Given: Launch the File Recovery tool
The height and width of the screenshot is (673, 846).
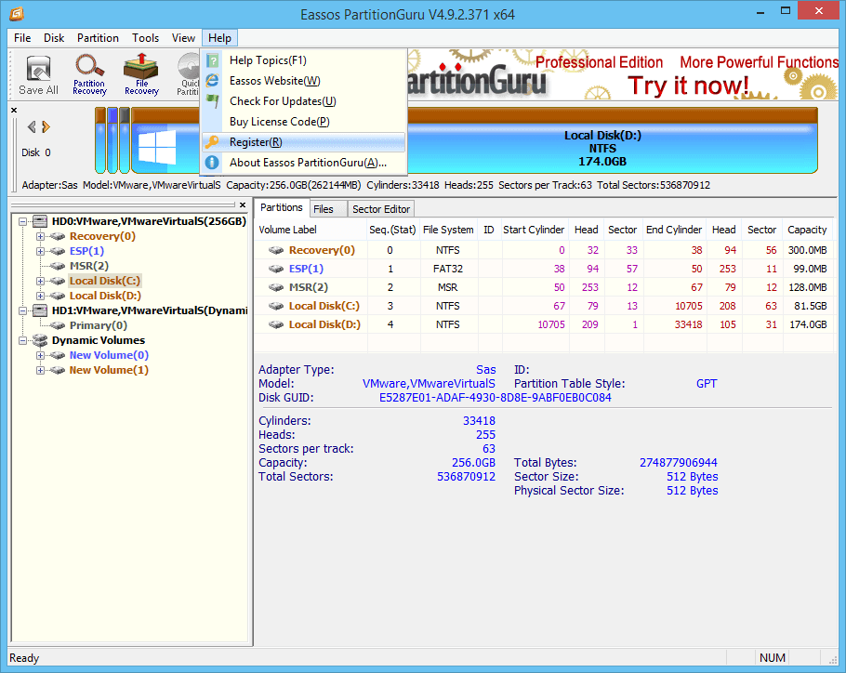Looking at the screenshot, I should tap(141, 74).
